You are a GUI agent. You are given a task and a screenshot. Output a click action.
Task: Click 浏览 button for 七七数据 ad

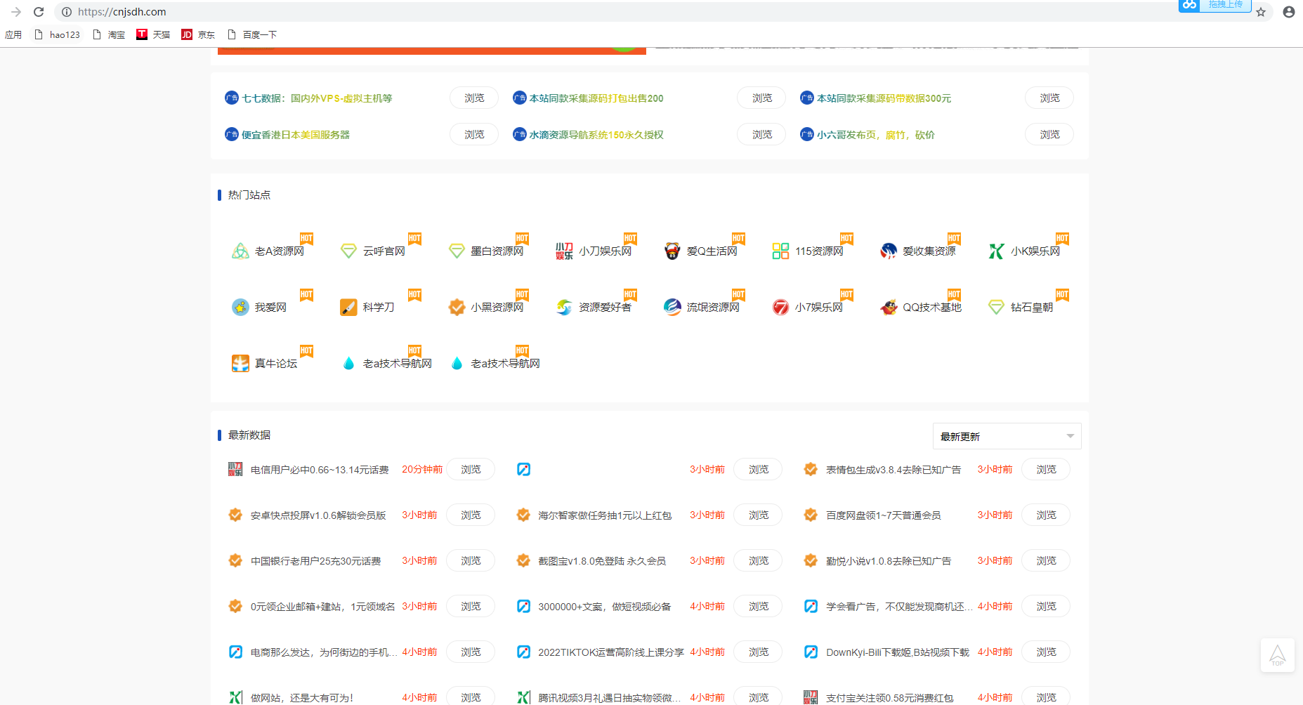coord(474,98)
